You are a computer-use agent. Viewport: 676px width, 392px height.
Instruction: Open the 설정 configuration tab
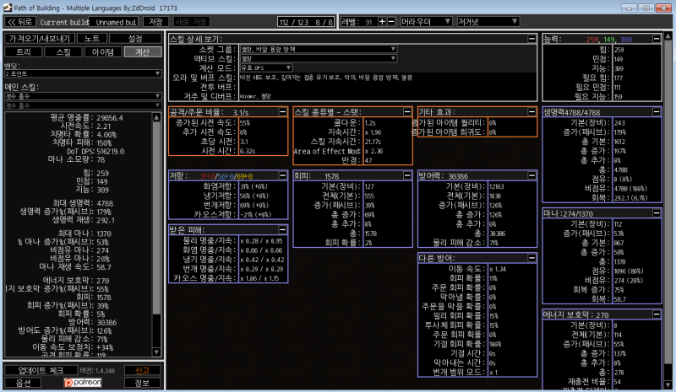[135, 38]
